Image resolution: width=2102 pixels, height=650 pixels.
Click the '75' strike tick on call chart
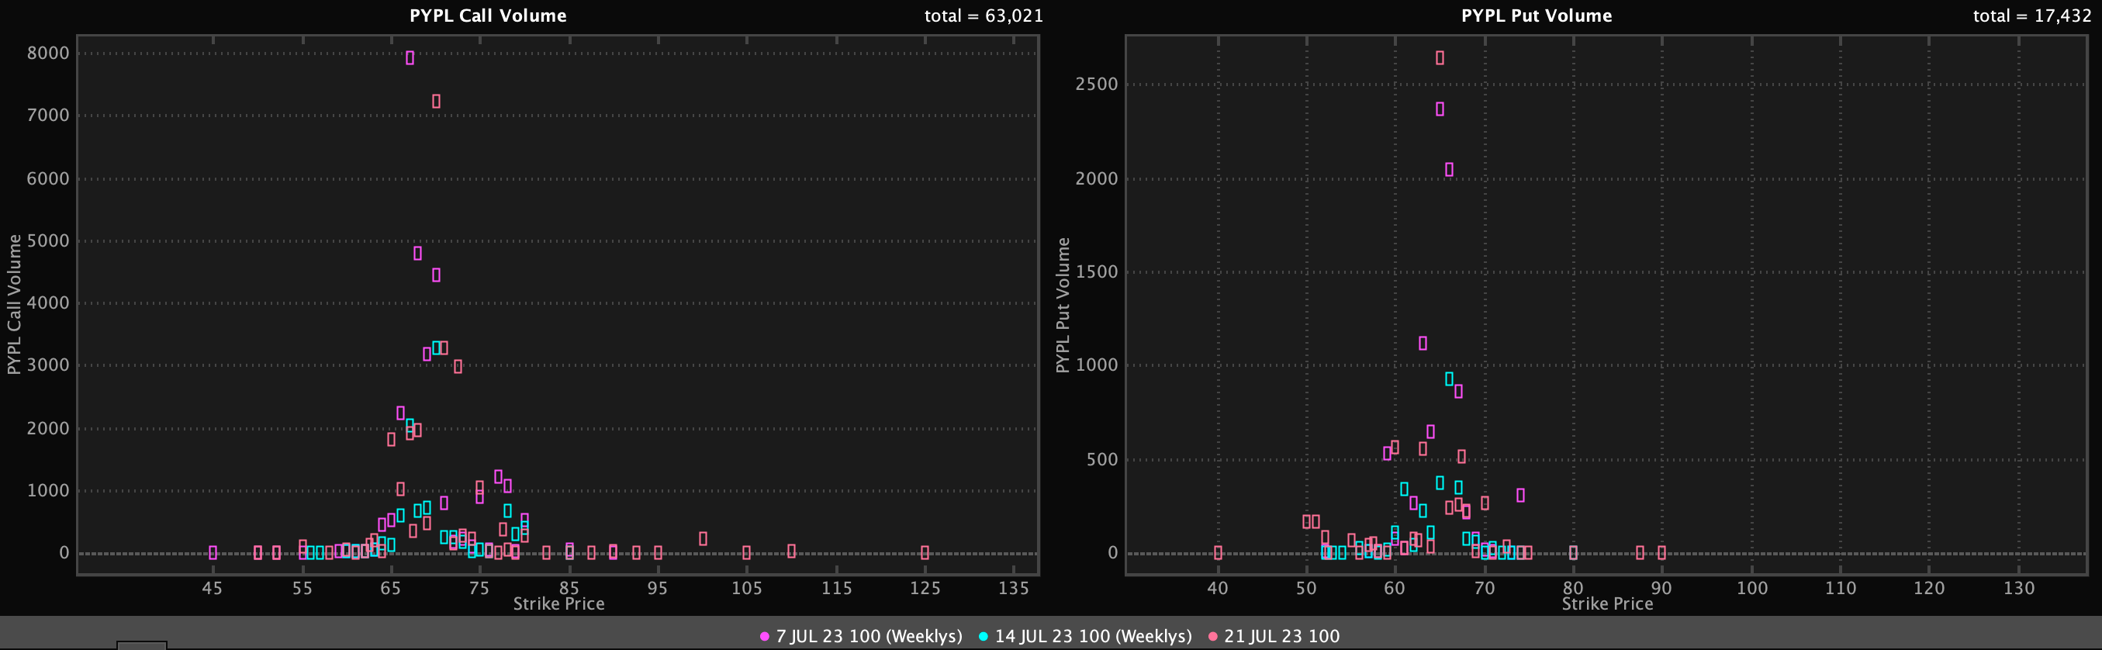pos(480,588)
